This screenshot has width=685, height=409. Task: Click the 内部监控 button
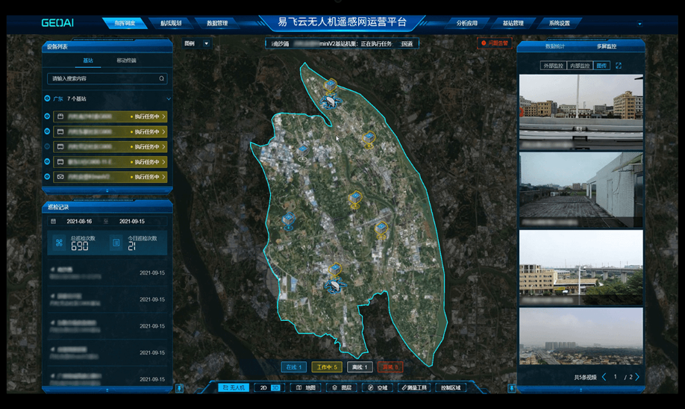[x=579, y=66]
